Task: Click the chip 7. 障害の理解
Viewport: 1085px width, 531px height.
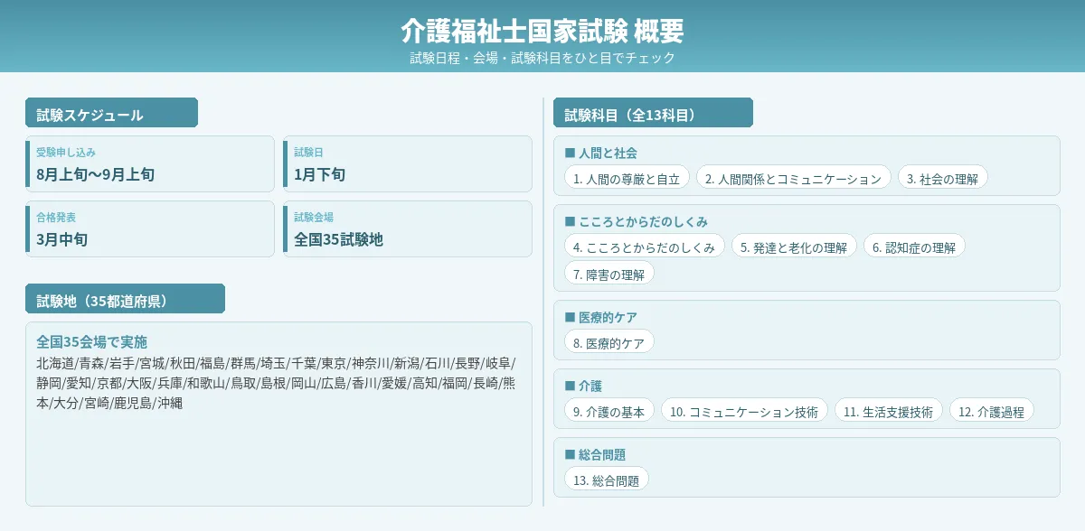Action: pyautogui.click(x=609, y=274)
